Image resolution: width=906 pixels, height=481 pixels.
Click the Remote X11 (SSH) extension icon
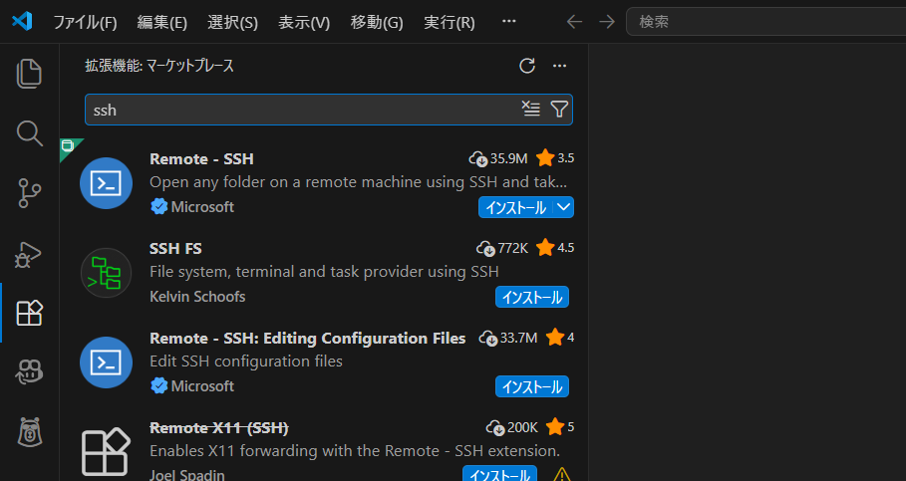pyautogui.click(x=107, y=451)
